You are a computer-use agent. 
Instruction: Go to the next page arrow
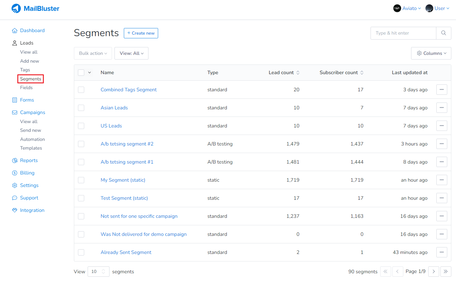(x=434, y=271)
